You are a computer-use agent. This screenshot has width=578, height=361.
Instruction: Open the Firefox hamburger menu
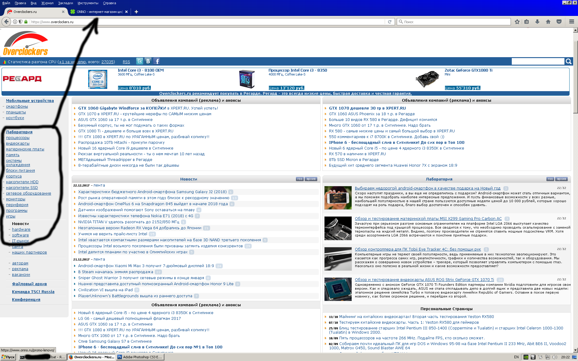(571, 22)
